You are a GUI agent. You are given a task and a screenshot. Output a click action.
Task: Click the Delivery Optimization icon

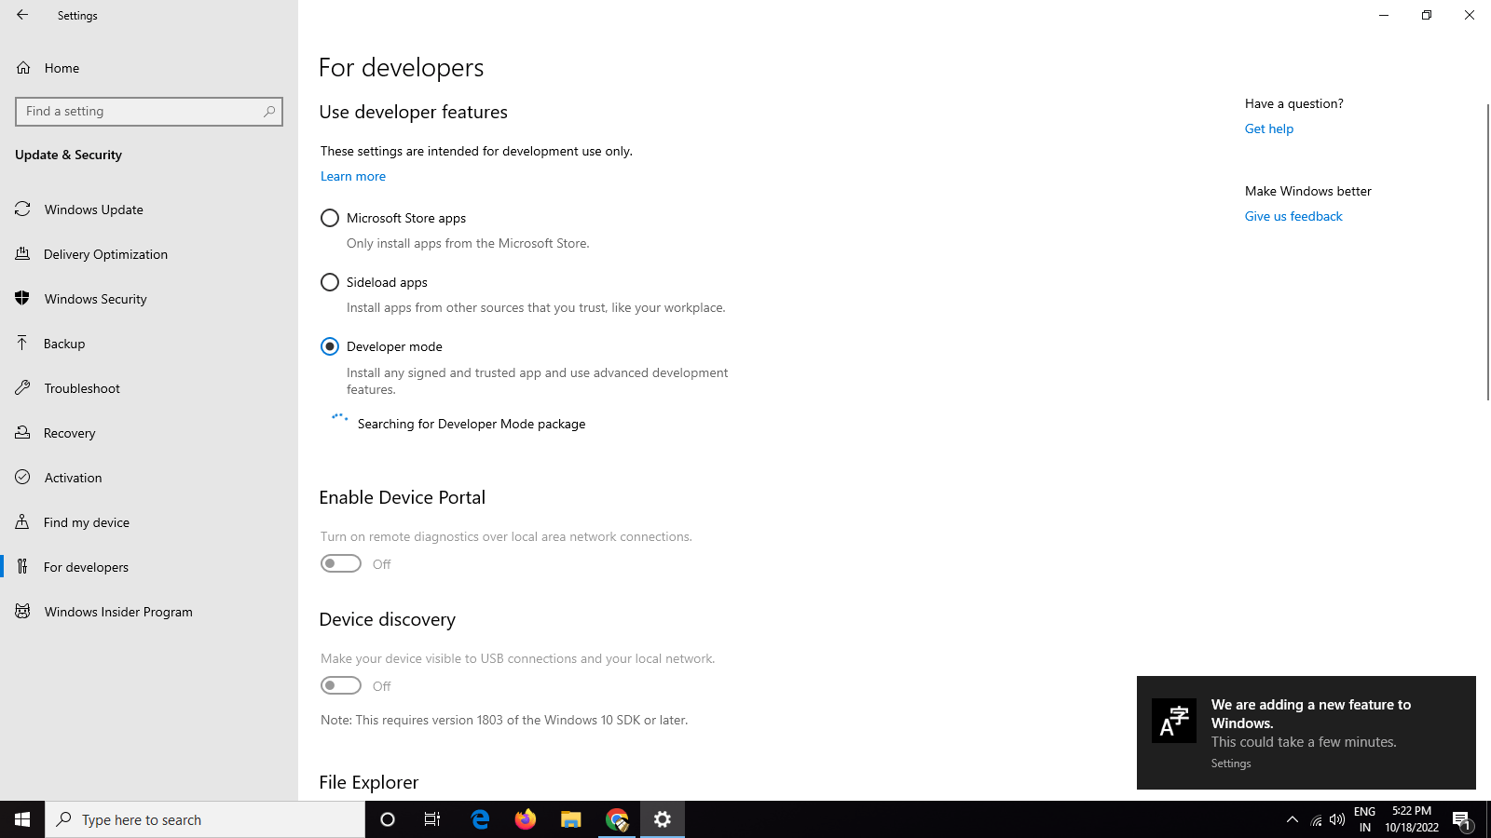coord(22,254)
